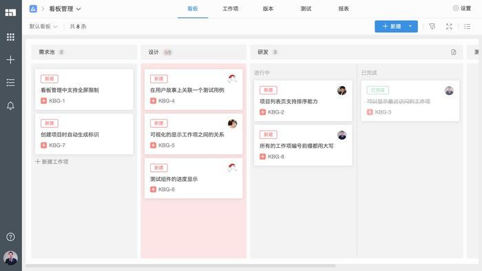Open card 可视化的显示工作项之间的关系
482x271 pixels.
[x=193, y=134]
